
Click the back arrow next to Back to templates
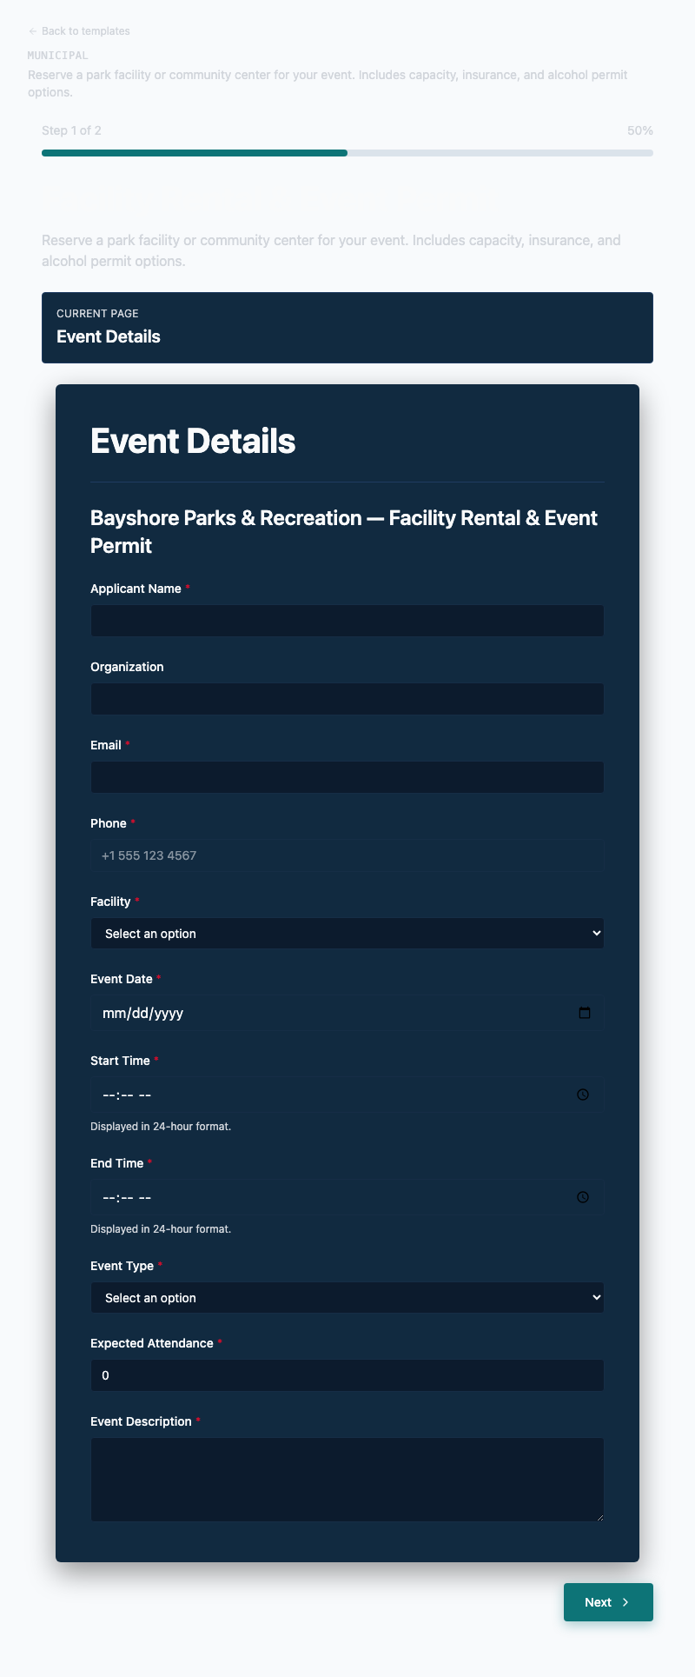(33, 30)
